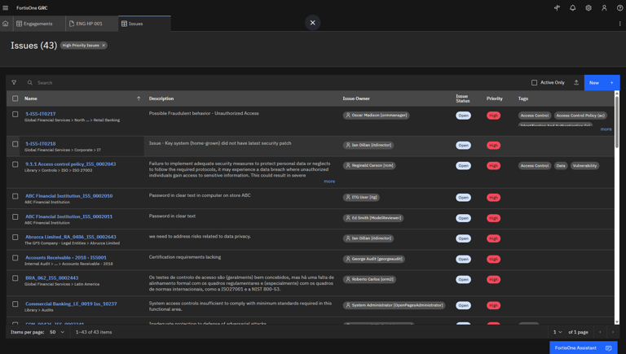
Task: Open the Items per page dropdown
Action: coord(56,332)
